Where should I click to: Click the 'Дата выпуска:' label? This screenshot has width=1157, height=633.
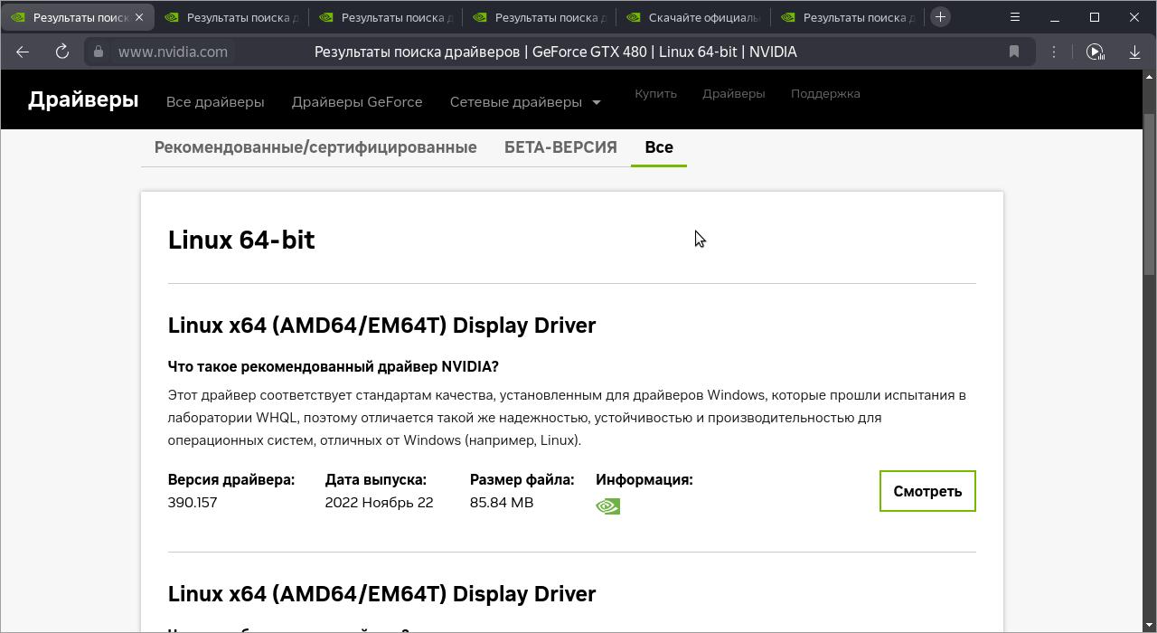[376, 480]
